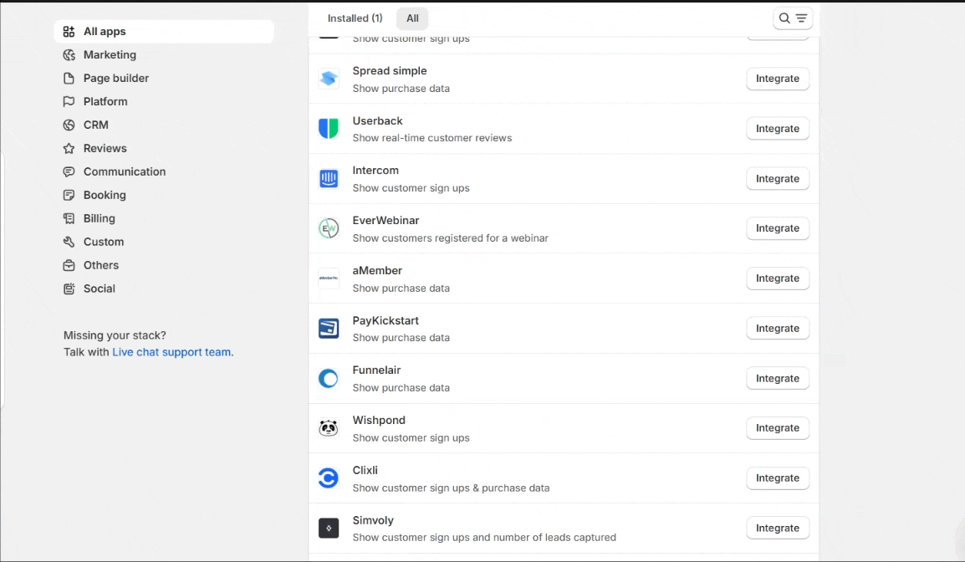The image size is (965, 562).
Task: Integrate the Funnelair app
Action: 778,378
